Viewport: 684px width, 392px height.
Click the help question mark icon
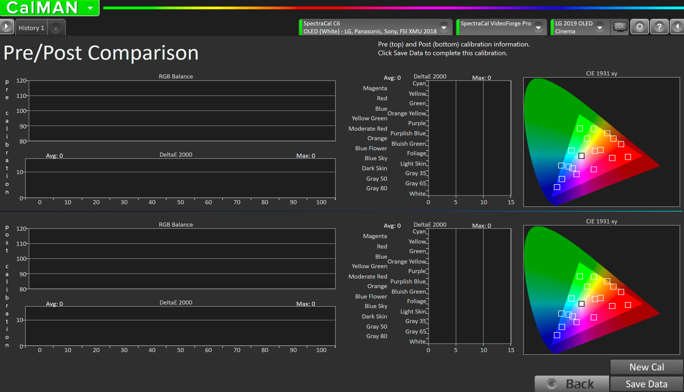pyautogui.click(x=659, y=27)
